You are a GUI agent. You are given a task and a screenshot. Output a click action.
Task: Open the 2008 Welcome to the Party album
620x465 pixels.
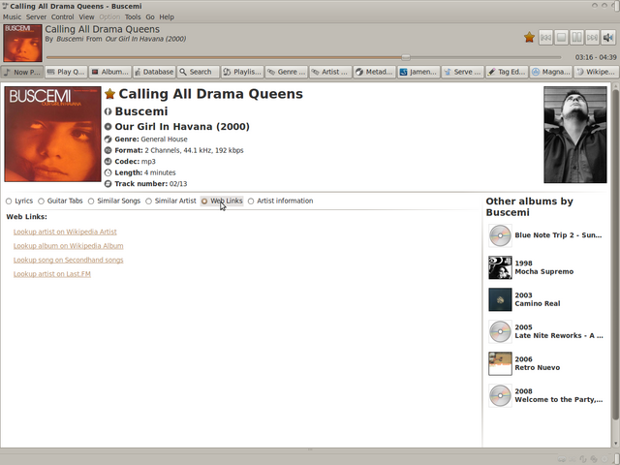coord(546,395)
